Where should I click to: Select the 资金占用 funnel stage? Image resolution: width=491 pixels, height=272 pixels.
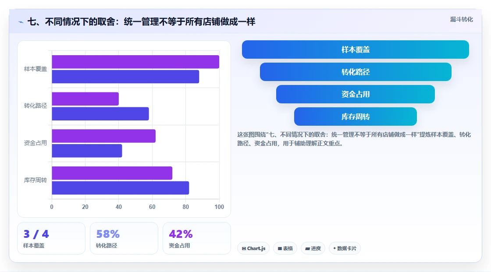point(356,94)
